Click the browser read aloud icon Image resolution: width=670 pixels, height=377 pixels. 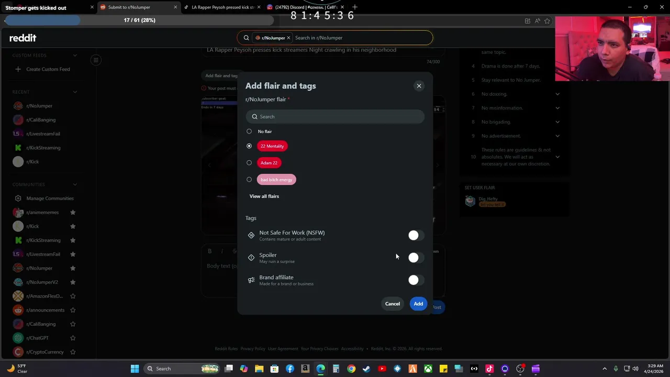click(537, 21)
